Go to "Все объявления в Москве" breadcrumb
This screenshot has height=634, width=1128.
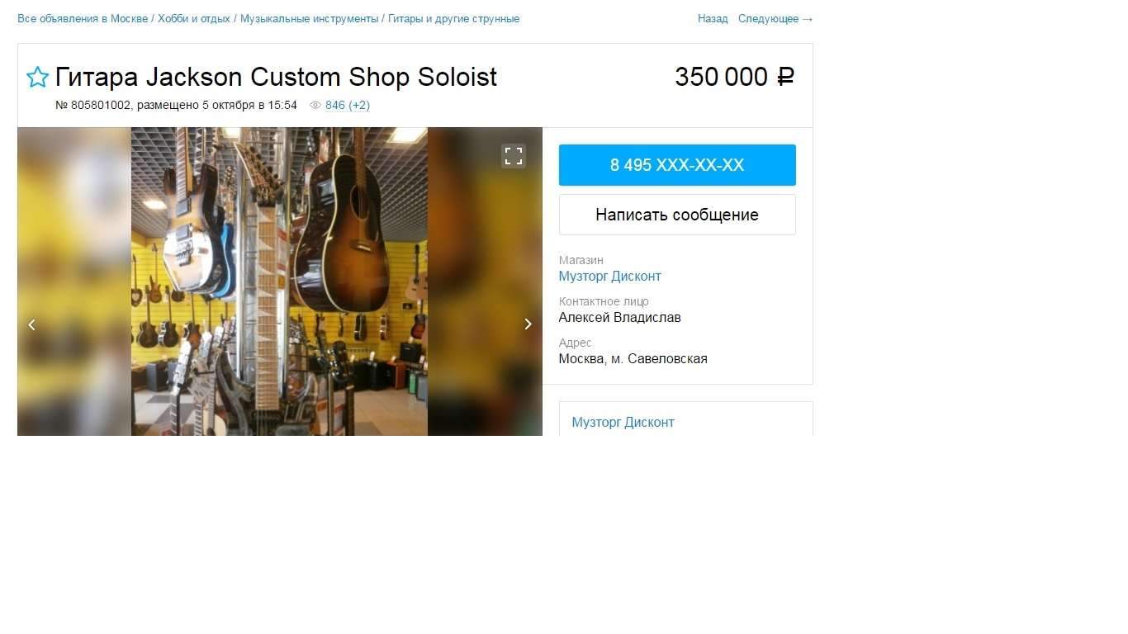point(83,19)
